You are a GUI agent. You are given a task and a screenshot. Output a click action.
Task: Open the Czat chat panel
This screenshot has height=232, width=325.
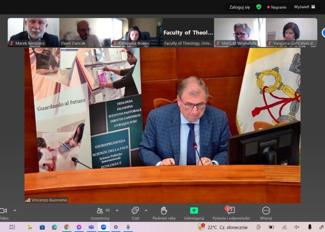coord(135,213)
